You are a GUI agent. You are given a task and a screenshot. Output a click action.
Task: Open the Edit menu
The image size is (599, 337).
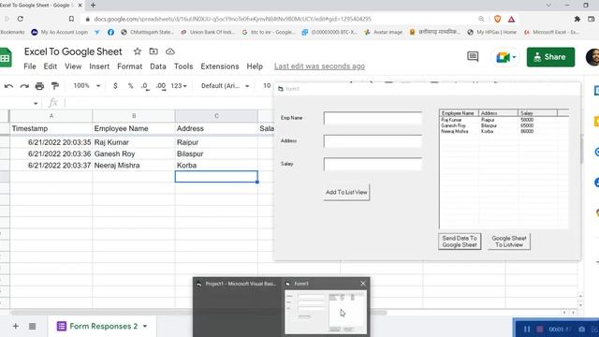pyautogui.click(x=50, y=66)
